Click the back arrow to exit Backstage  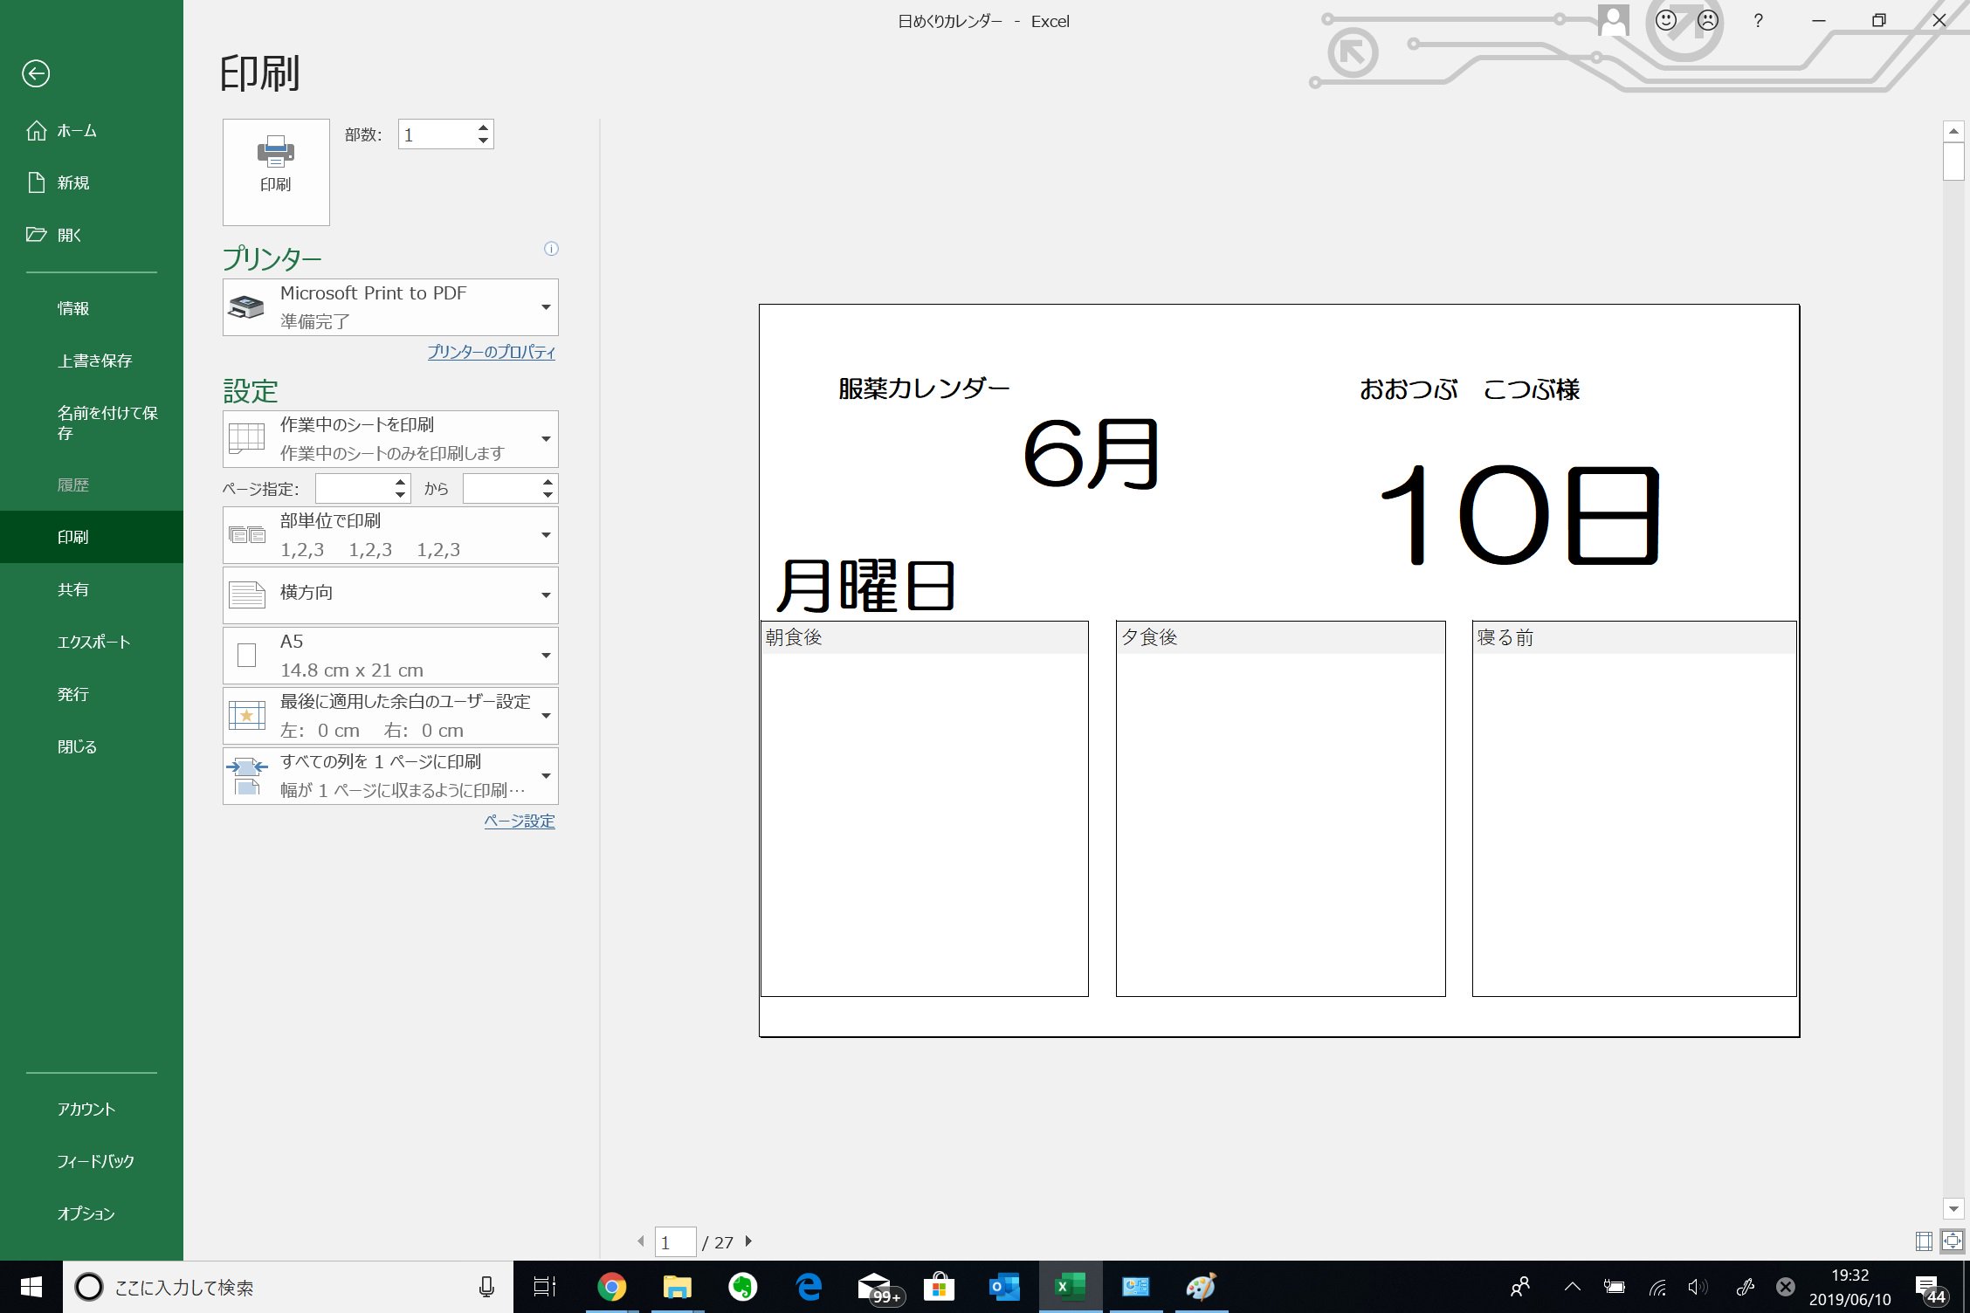tap(36, 73)
